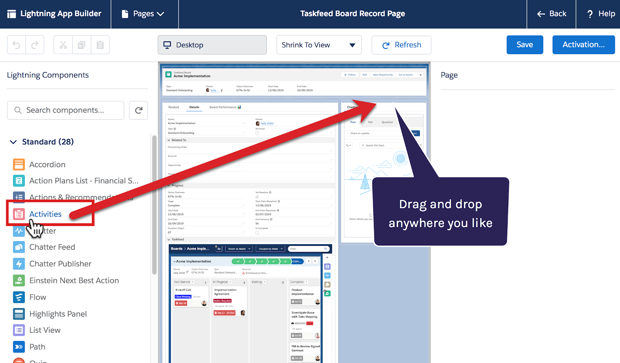Viewport: 620px width, 363px height.
Task: Open the record actions overflow dropdown arrow
Action: pos(420,75)
